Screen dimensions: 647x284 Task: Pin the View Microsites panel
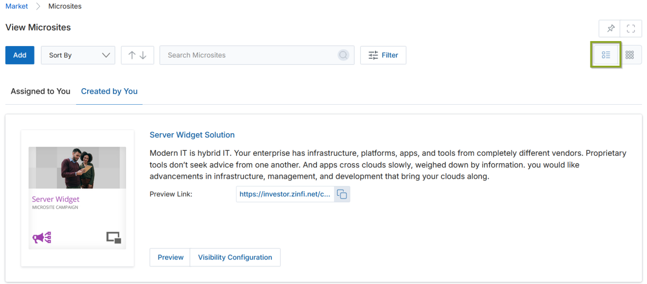pyautogui.click(x=611, y=29)
